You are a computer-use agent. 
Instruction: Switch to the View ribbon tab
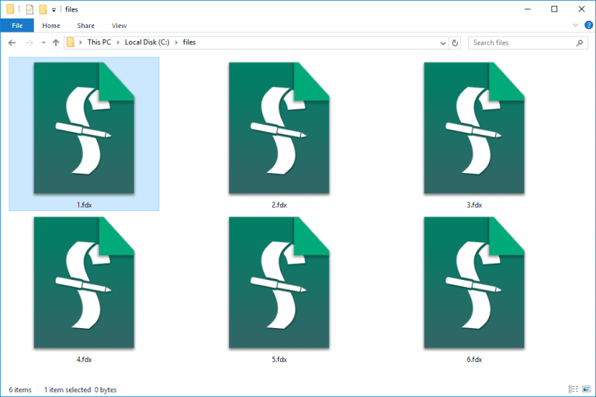[x=119, y=26]
